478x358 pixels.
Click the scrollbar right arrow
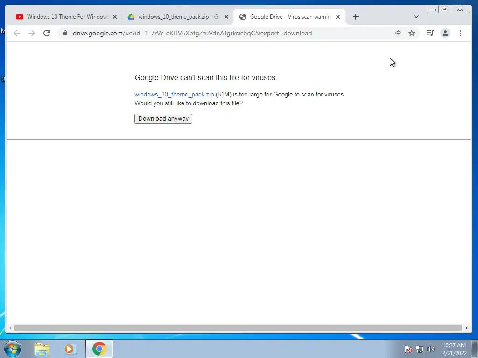[x=466, y=328]
